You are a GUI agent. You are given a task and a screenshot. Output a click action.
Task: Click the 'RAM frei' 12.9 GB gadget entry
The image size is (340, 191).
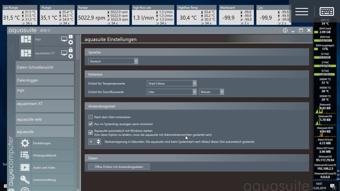pos(325,39)
